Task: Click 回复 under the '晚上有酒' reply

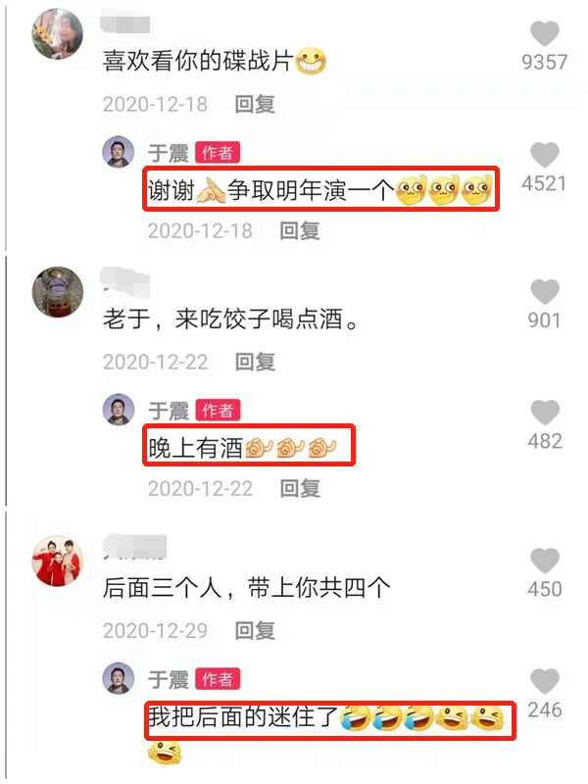Action: (300, 488)
